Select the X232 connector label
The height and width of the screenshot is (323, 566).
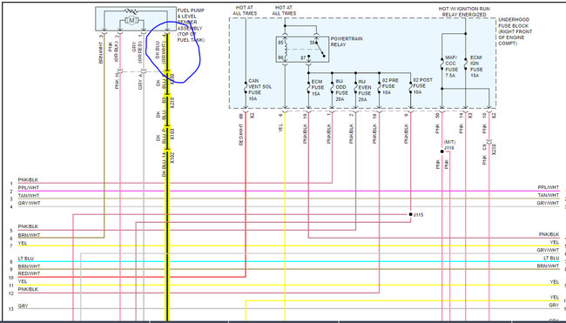(x=495, y=150)
